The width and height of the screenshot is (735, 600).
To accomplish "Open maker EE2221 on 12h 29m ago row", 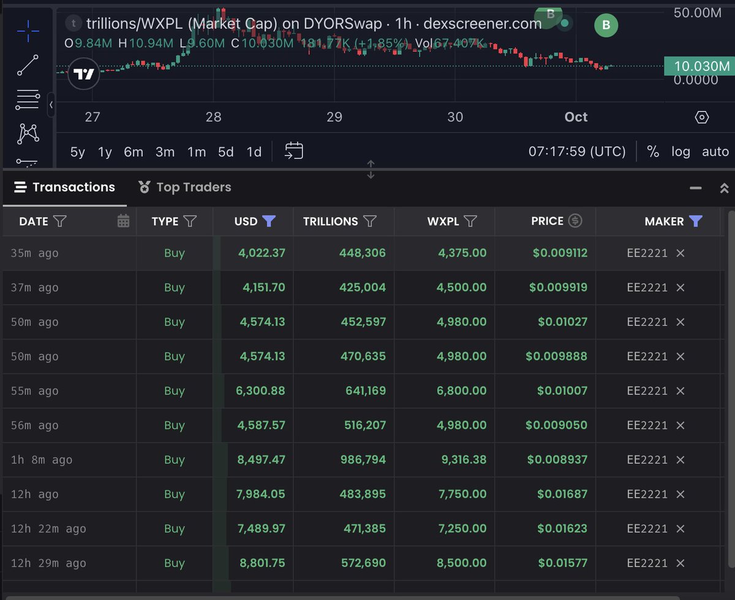I will [647, 563].
